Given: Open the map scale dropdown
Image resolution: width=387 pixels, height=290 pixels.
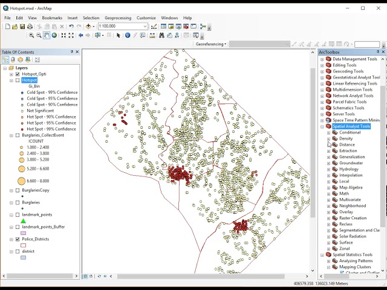Looking at the screenshot, I should point(145,27).
